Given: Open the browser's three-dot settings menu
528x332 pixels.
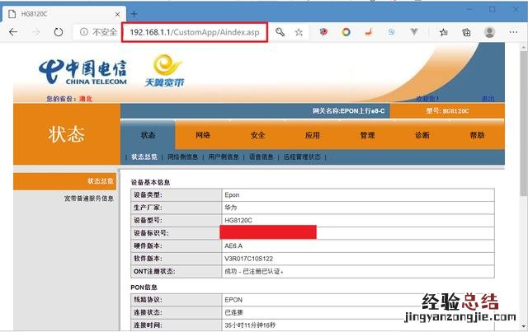Looking at the screenshot, I should (514, 32).
